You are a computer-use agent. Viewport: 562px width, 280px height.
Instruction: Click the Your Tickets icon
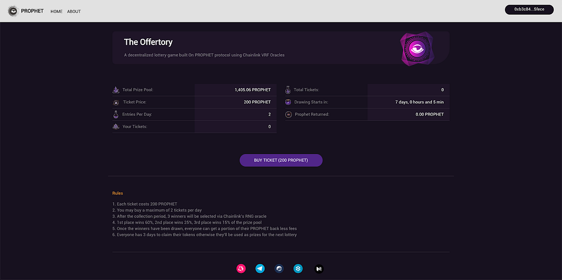pyautogui.click(x=116, y=127)
